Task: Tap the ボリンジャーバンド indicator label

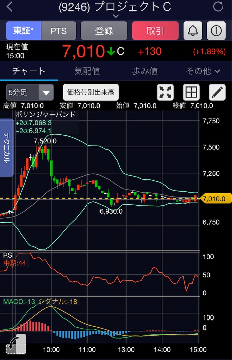Action: [x=45, y=114]
